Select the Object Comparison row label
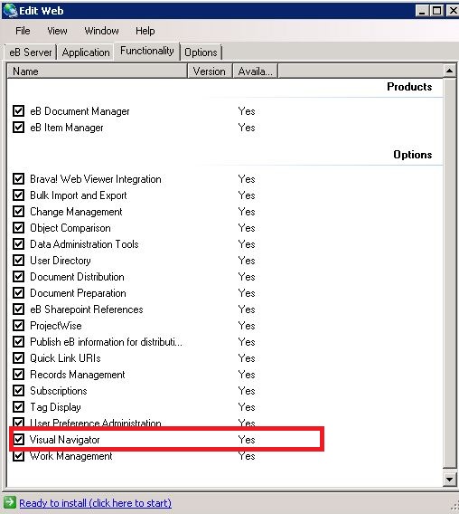This screenshot has width=459, height=514. (x=70, y=228)
